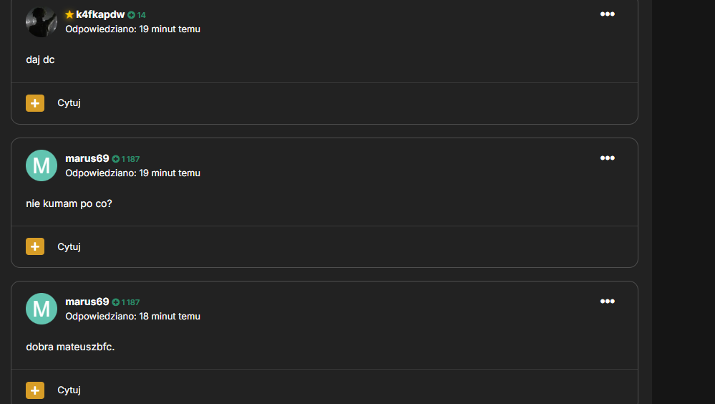Viewport: 715px width, 404px height.
Task: Click plus multiquote icon under "daj dc"
Action: 35,103
